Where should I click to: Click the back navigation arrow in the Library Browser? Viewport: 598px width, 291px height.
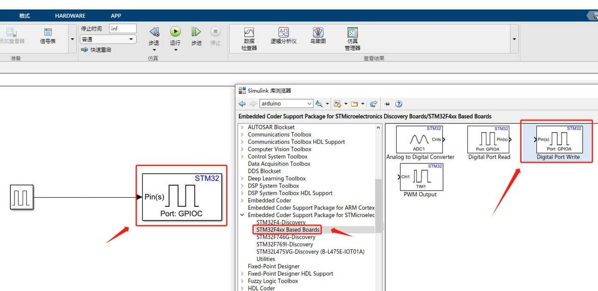click(x=242, y=103)
